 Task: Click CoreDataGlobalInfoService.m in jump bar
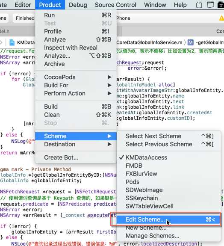[x=149, y=42]
